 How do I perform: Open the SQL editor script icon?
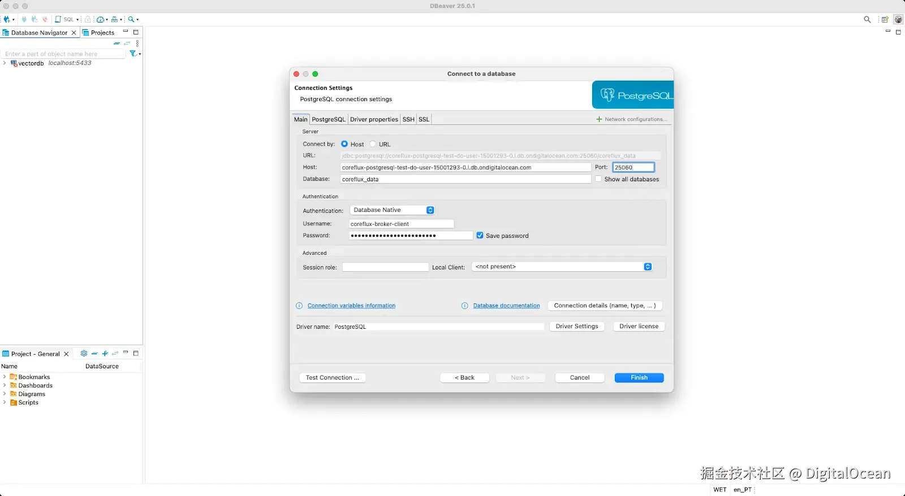coord(58,19)
